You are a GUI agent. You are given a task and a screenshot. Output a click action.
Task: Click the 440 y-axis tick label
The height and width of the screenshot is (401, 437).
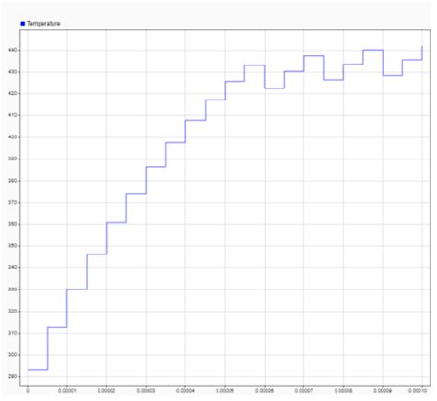pos(12,50)
